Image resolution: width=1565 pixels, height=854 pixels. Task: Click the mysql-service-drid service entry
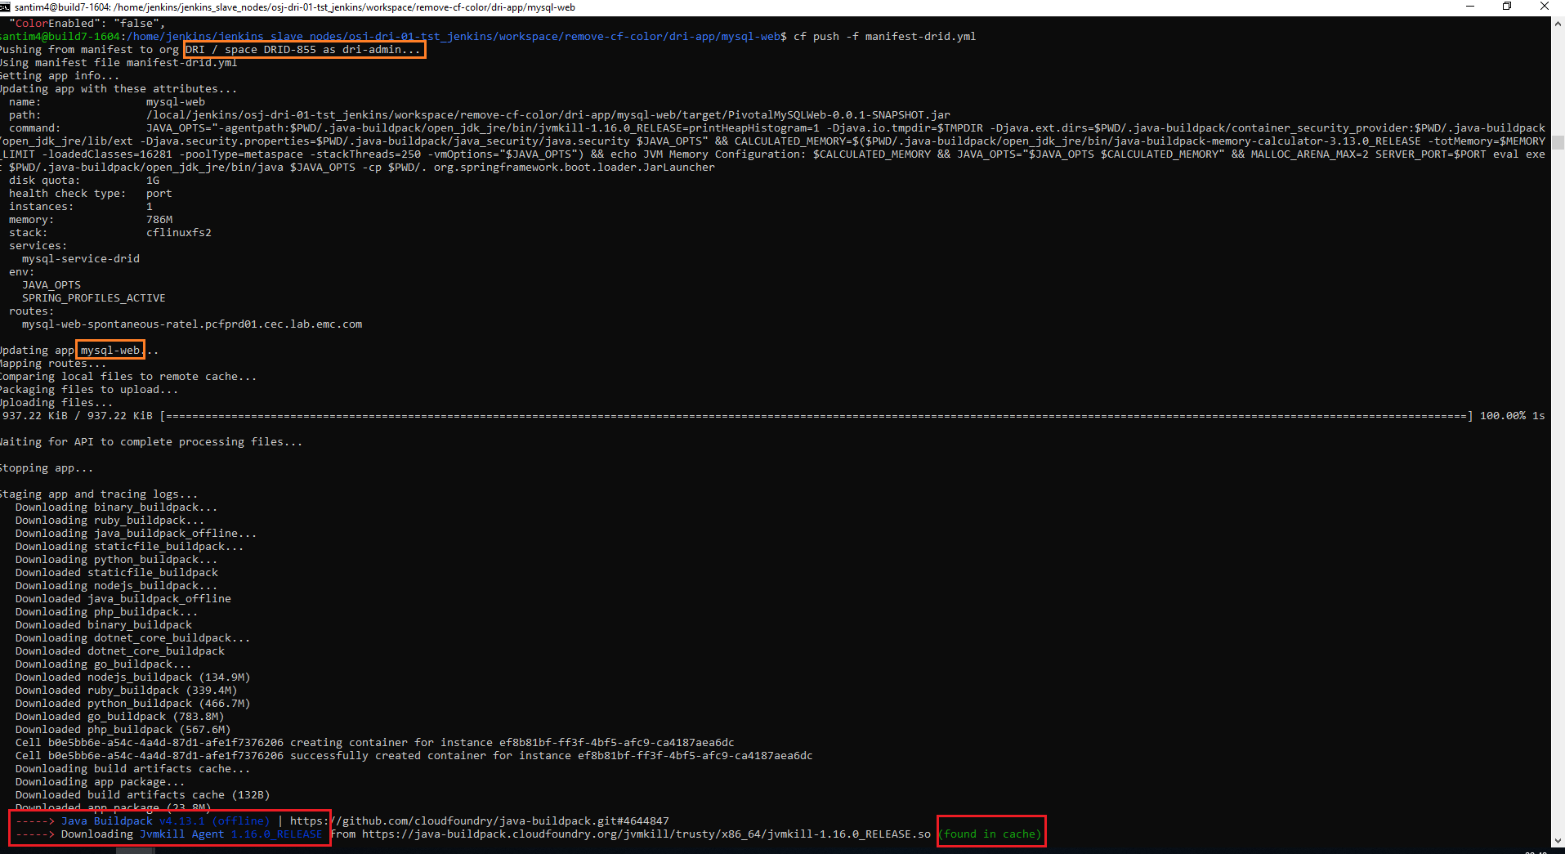tap(81, 259)
